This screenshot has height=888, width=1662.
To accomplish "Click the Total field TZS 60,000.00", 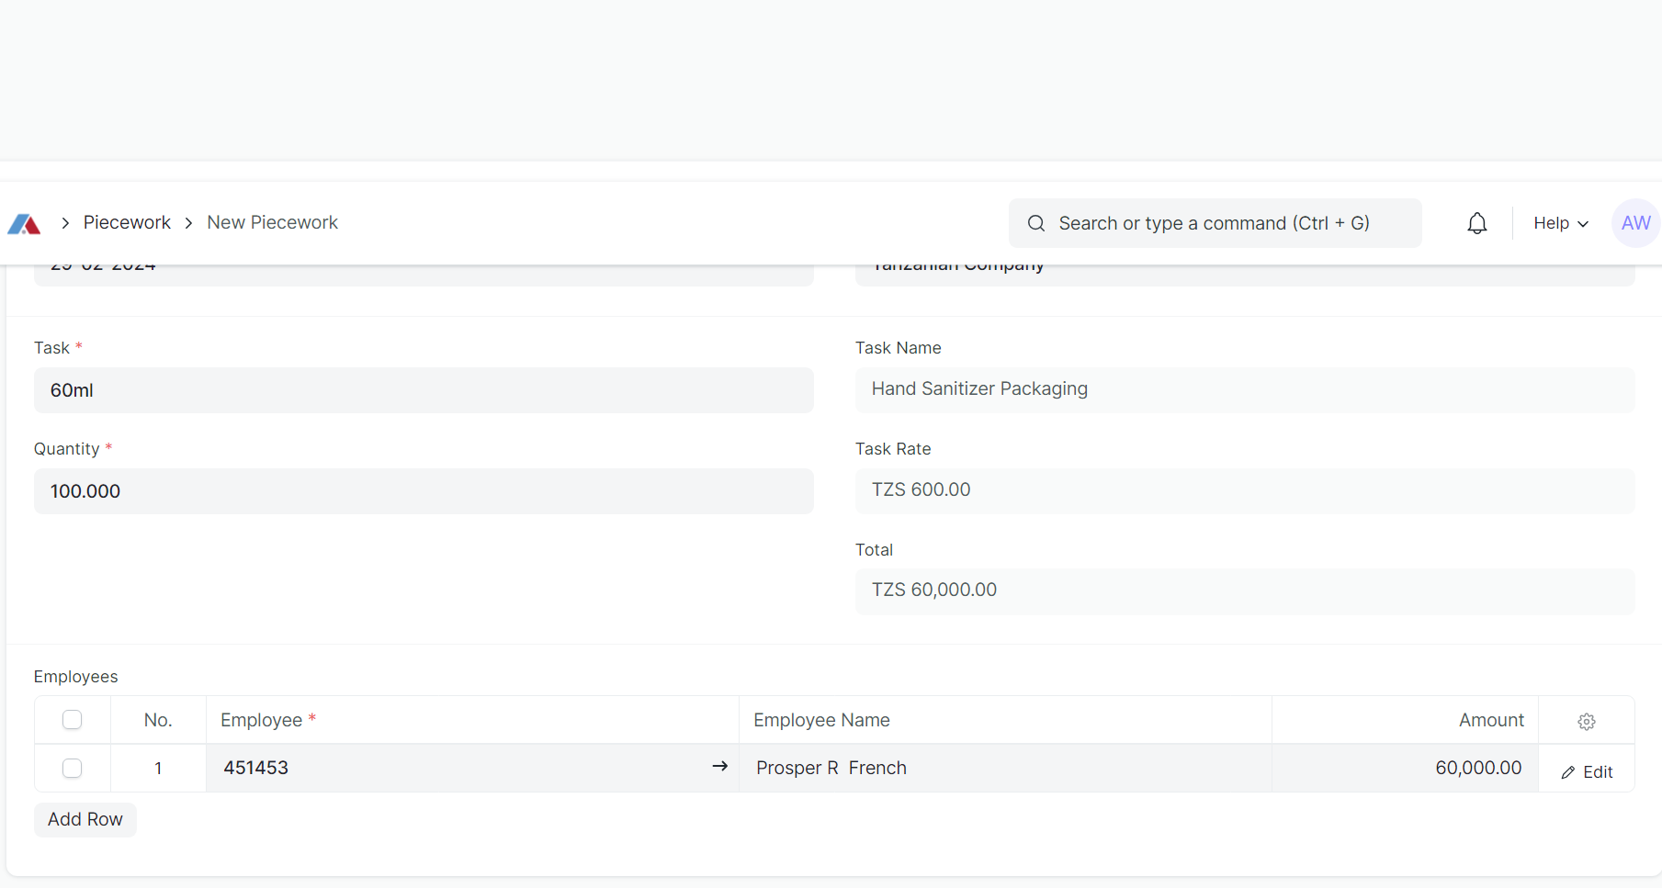I will point(1244,590).
